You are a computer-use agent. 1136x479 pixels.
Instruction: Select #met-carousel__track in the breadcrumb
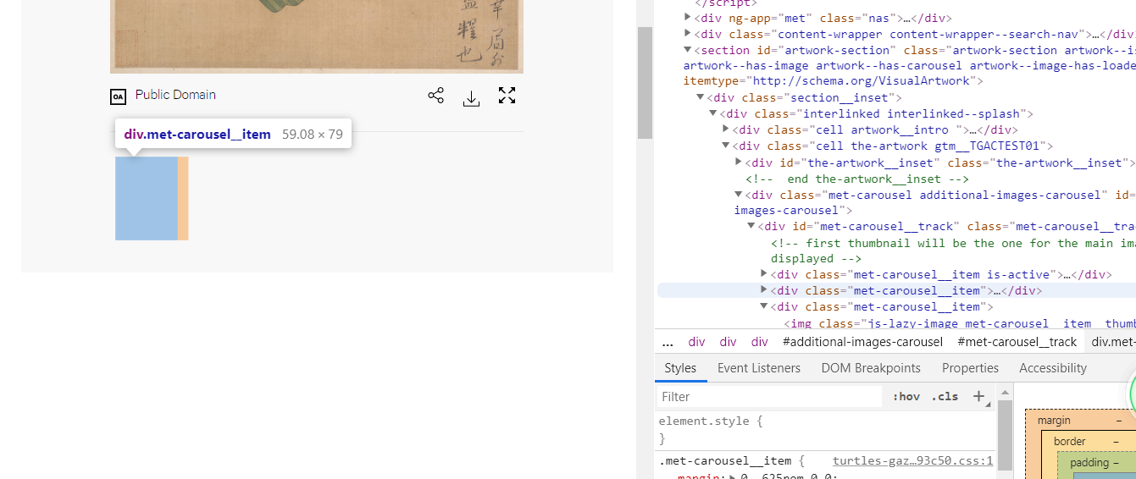click(1017, 342)
